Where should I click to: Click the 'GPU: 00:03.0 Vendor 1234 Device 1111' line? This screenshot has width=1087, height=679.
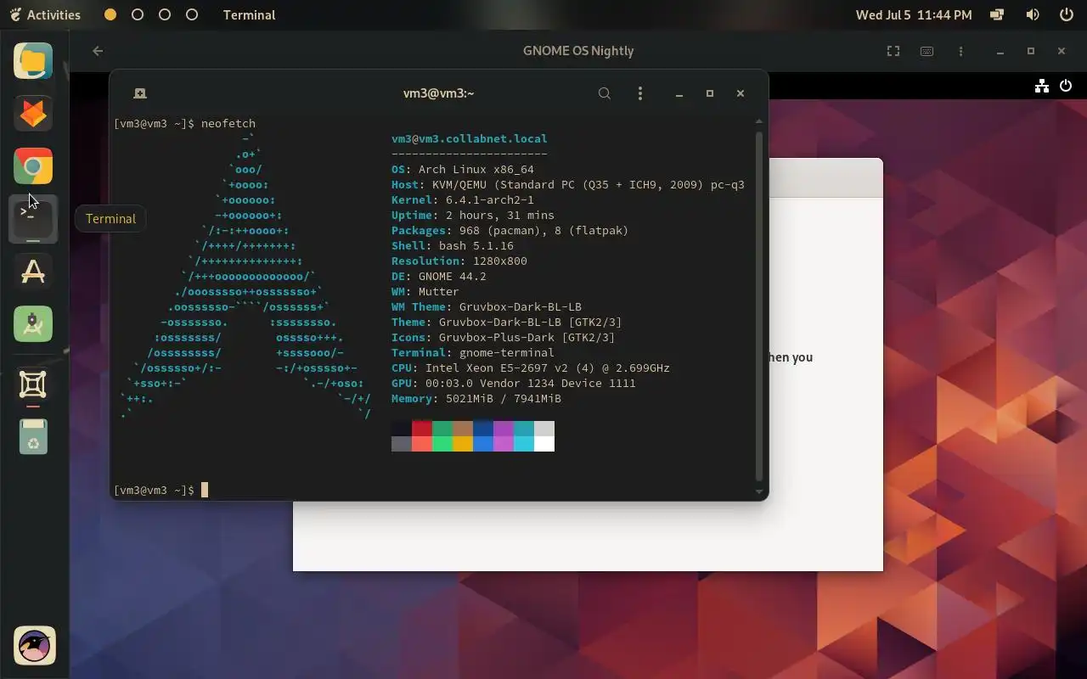click(x=514, y=383)
